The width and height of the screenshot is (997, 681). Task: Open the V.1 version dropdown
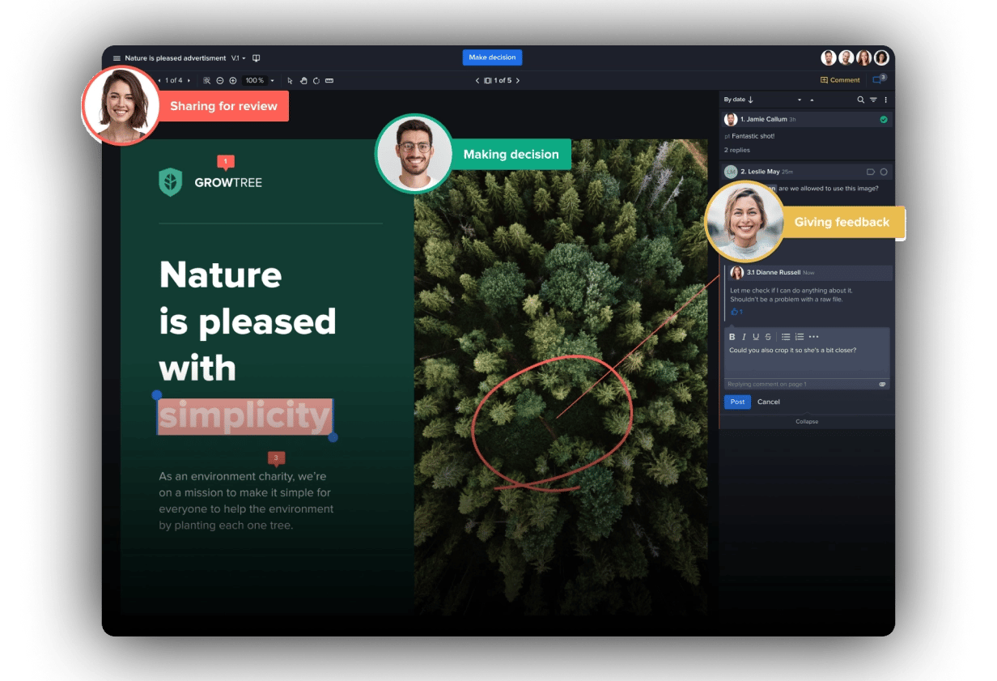(239, 58)
